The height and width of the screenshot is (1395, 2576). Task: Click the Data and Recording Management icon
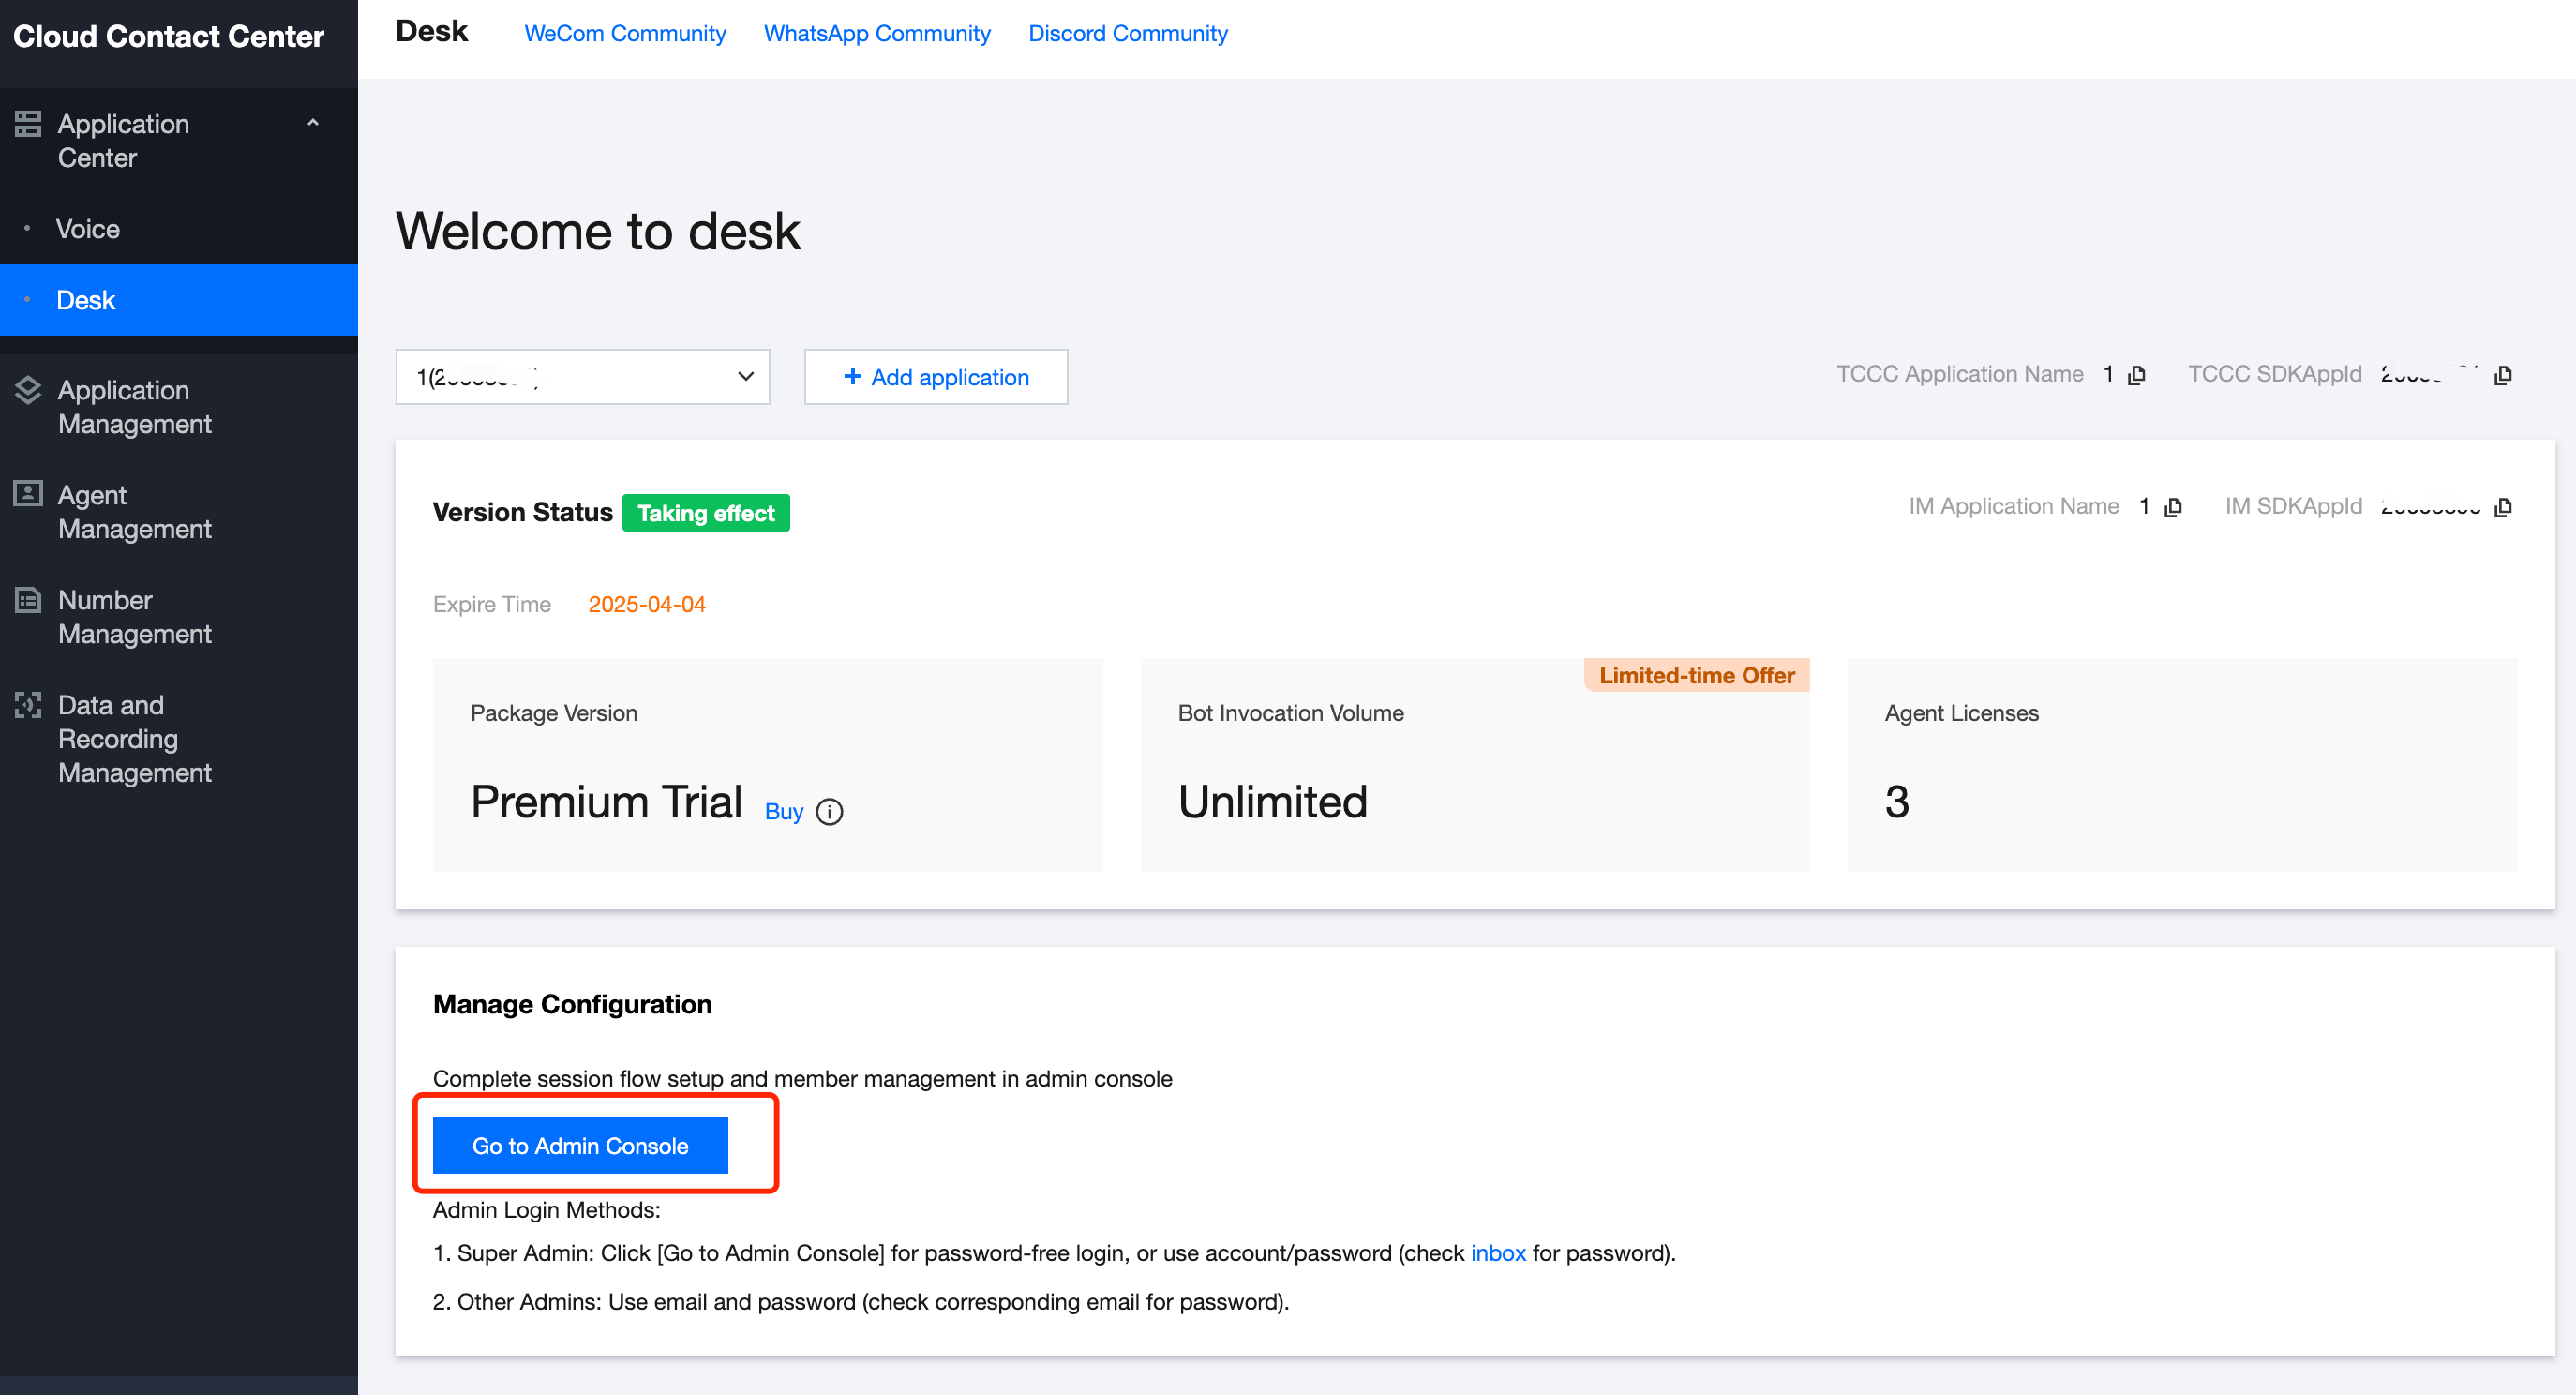(x=28, y=704)
